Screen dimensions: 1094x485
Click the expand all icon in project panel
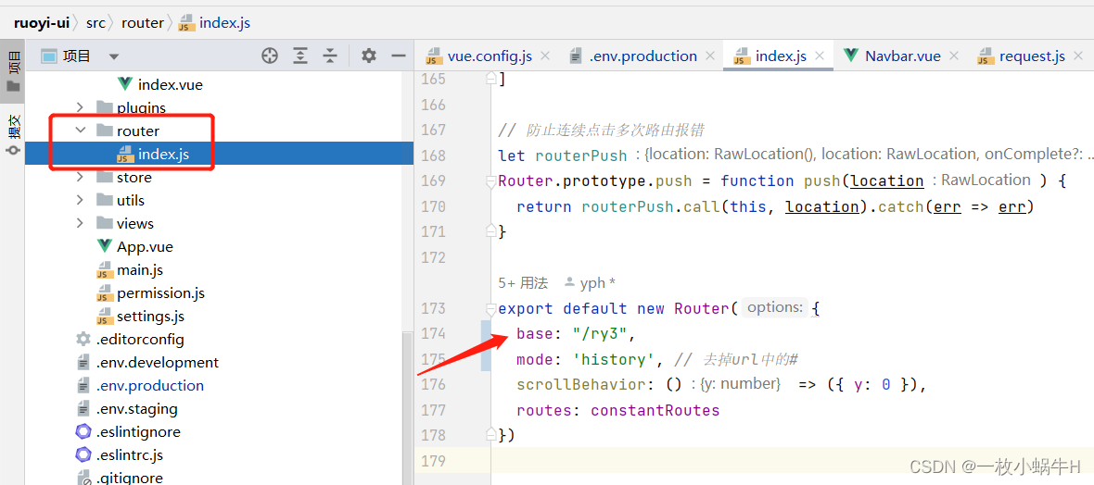pyautogui.click(x=300, y=56)
